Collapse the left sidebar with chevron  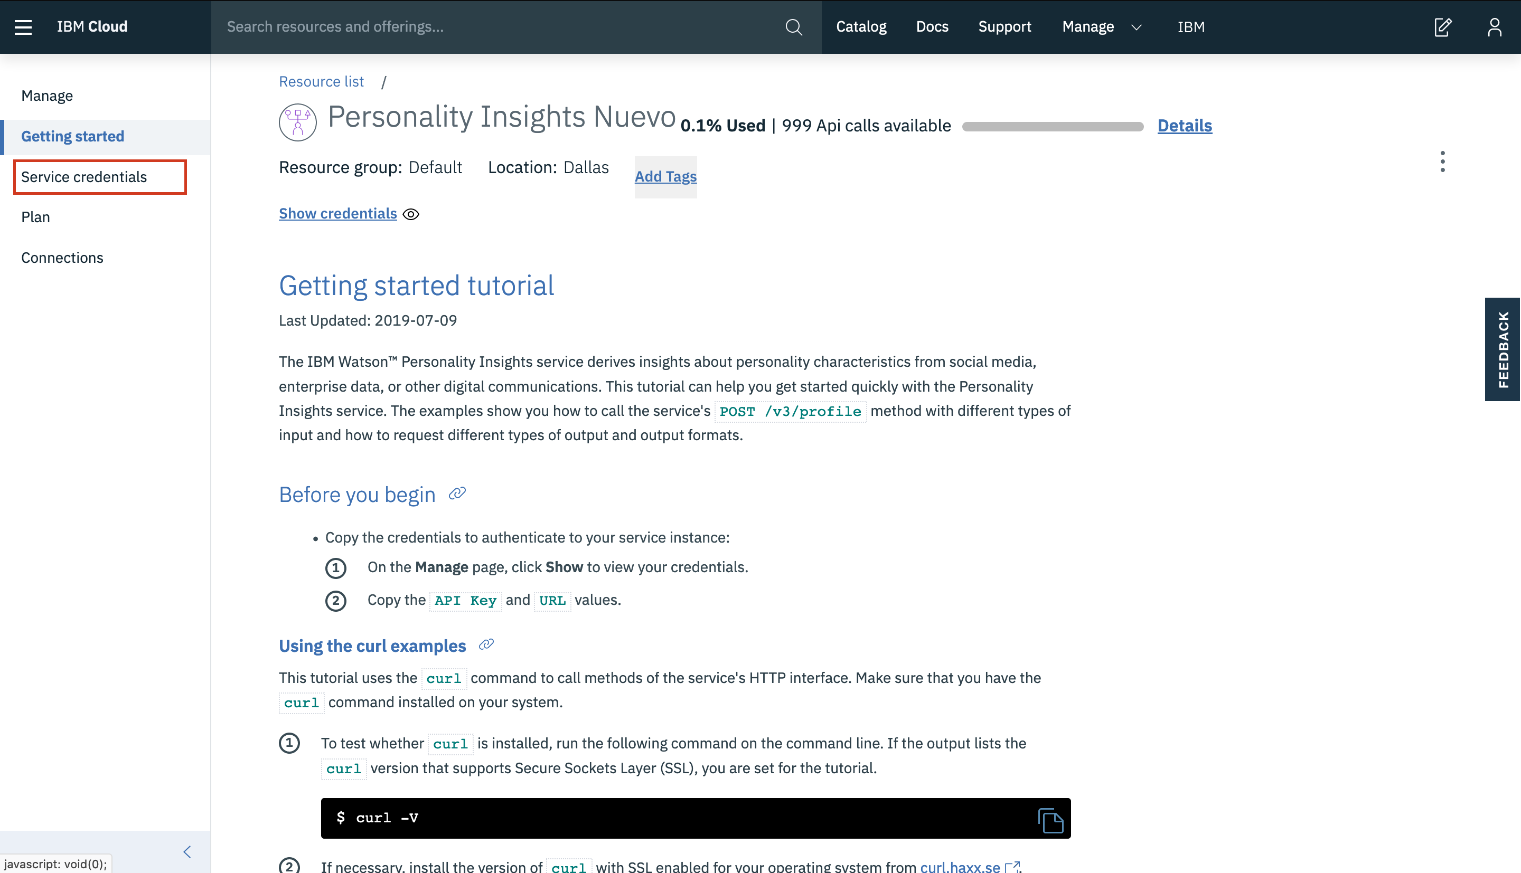click(187, 852)
